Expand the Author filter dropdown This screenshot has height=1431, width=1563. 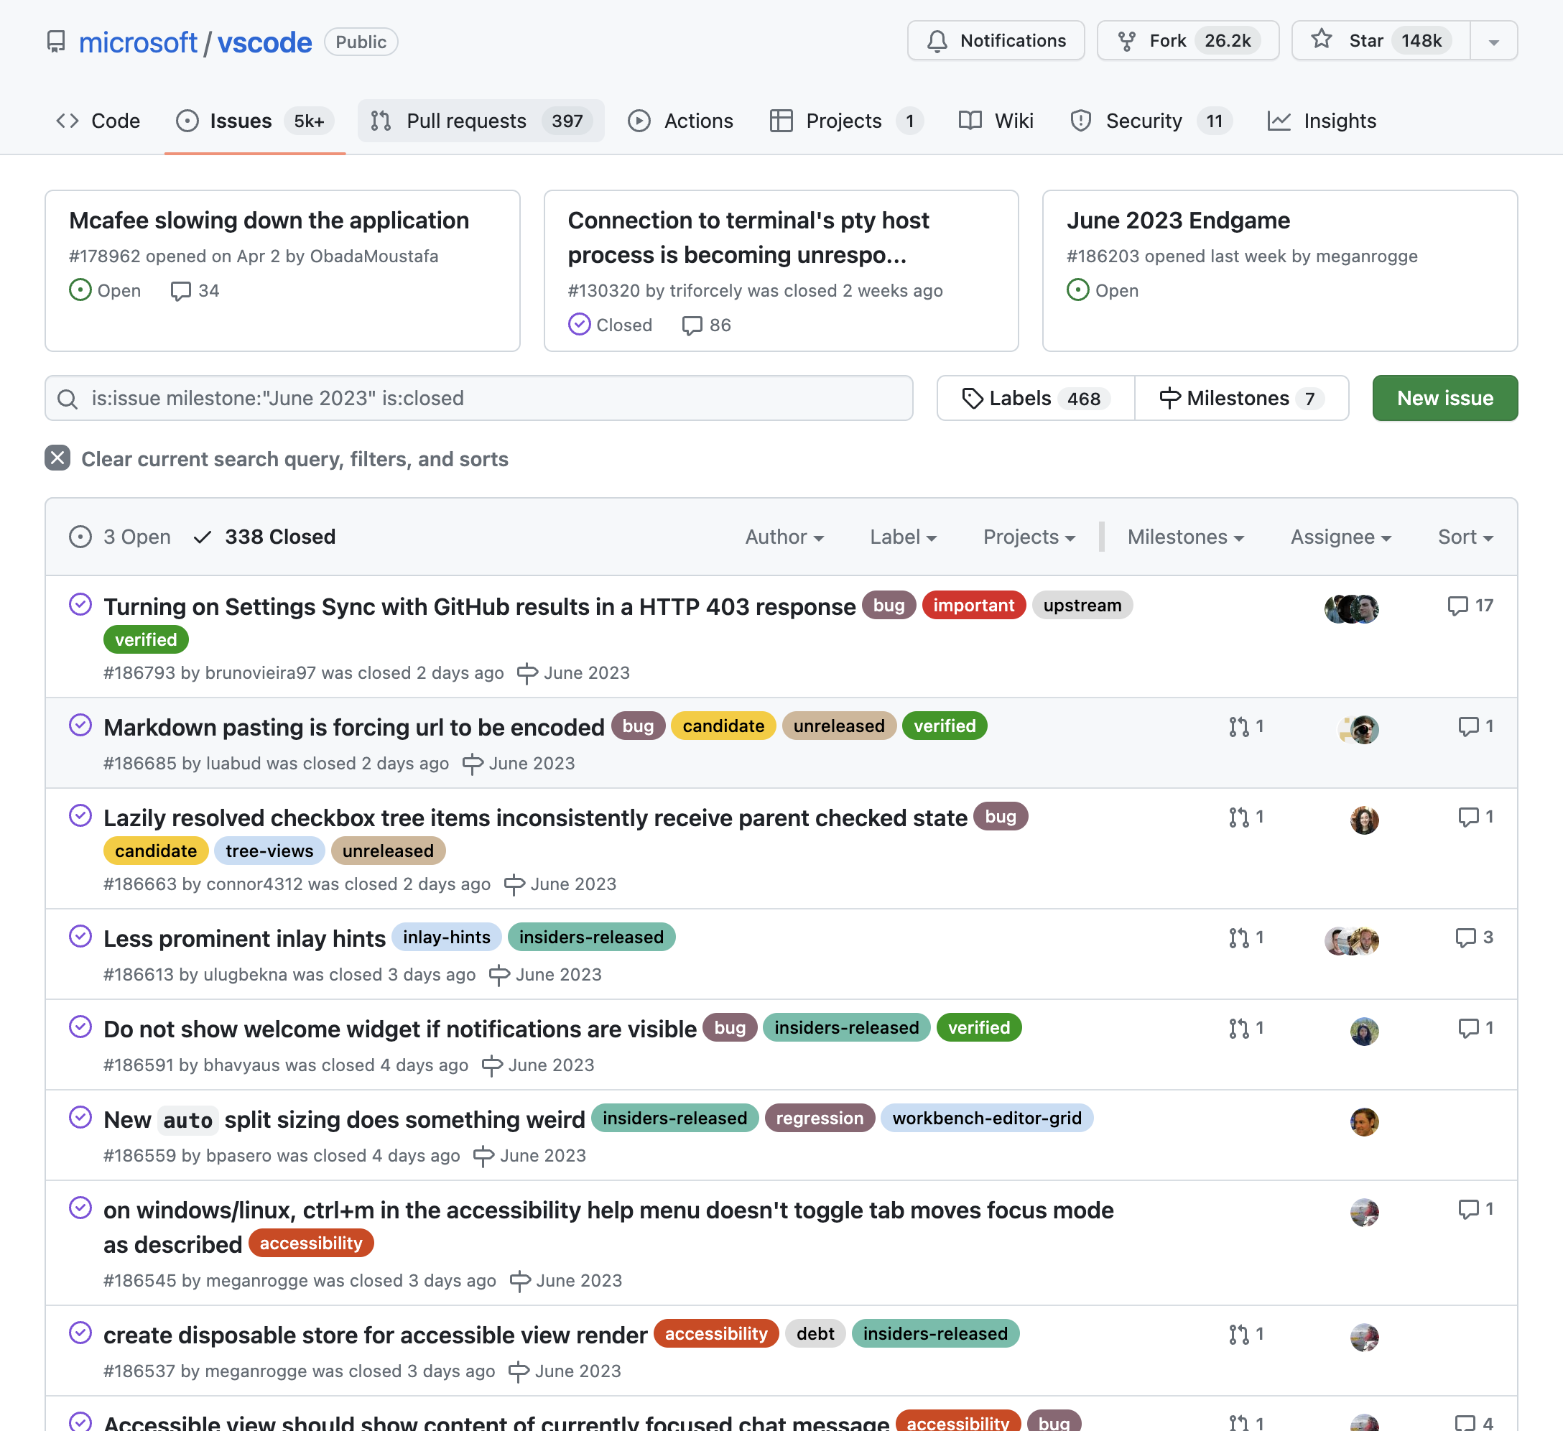(784, 537)
